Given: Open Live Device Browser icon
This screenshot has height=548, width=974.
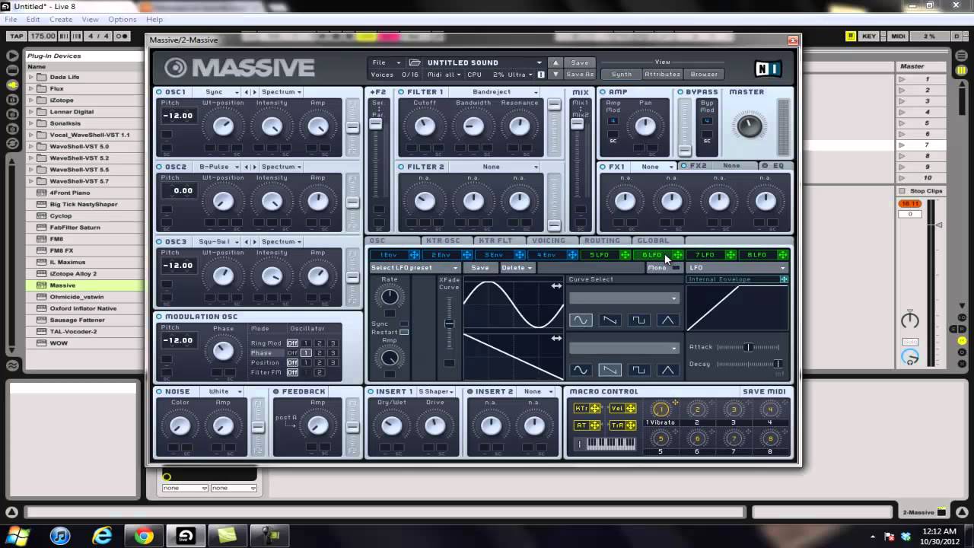Looking at the screenshot, I should 12,56.
